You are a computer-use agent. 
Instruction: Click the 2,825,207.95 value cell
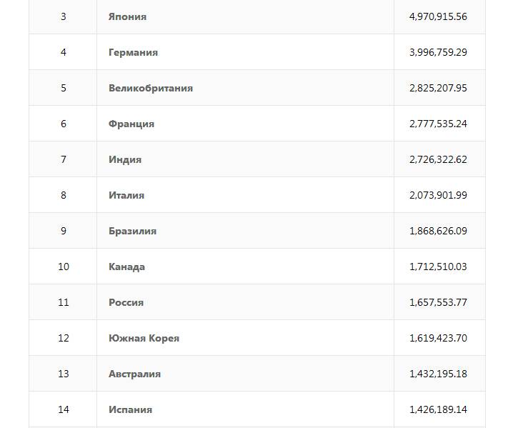[x=438, y=88]
